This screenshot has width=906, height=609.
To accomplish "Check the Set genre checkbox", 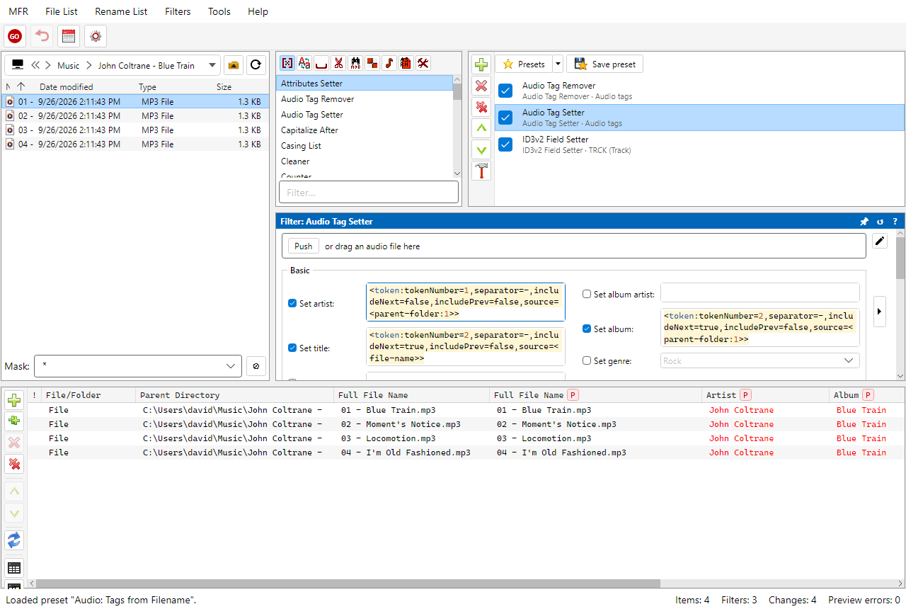I will pos(587,360).
